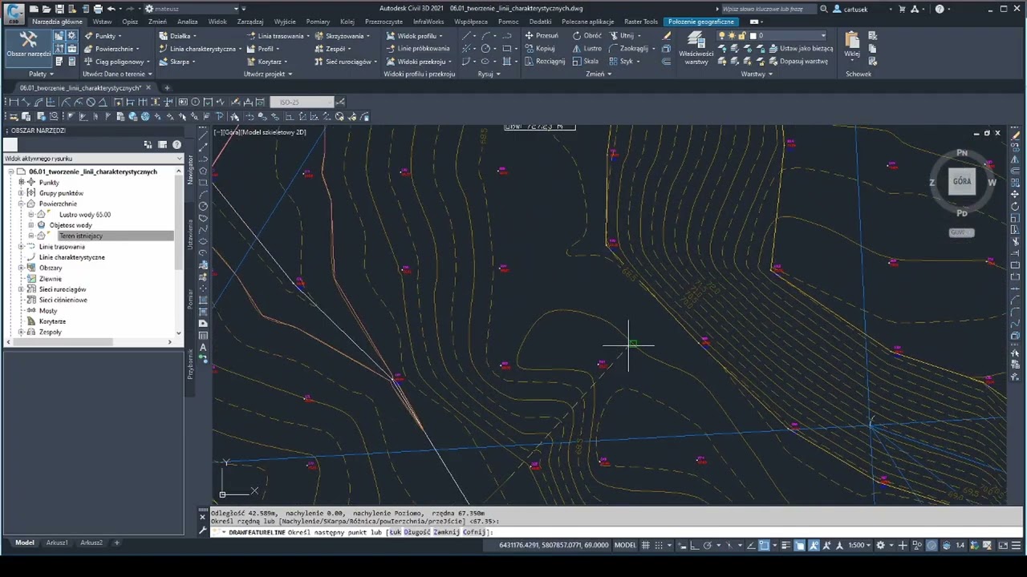Toggle polar tracking in status bar

click(x=708, y=546)
